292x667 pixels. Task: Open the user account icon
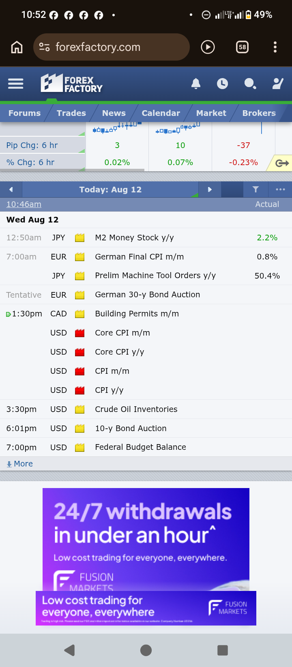pos(278,83)
